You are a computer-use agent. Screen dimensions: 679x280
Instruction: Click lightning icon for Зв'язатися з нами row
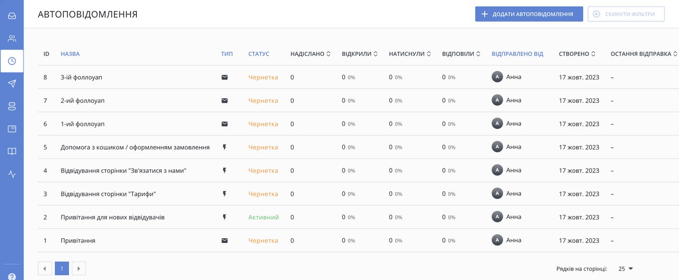[x=225, y=170]
